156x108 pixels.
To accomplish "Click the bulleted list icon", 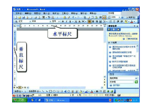I will coord(114,21).
